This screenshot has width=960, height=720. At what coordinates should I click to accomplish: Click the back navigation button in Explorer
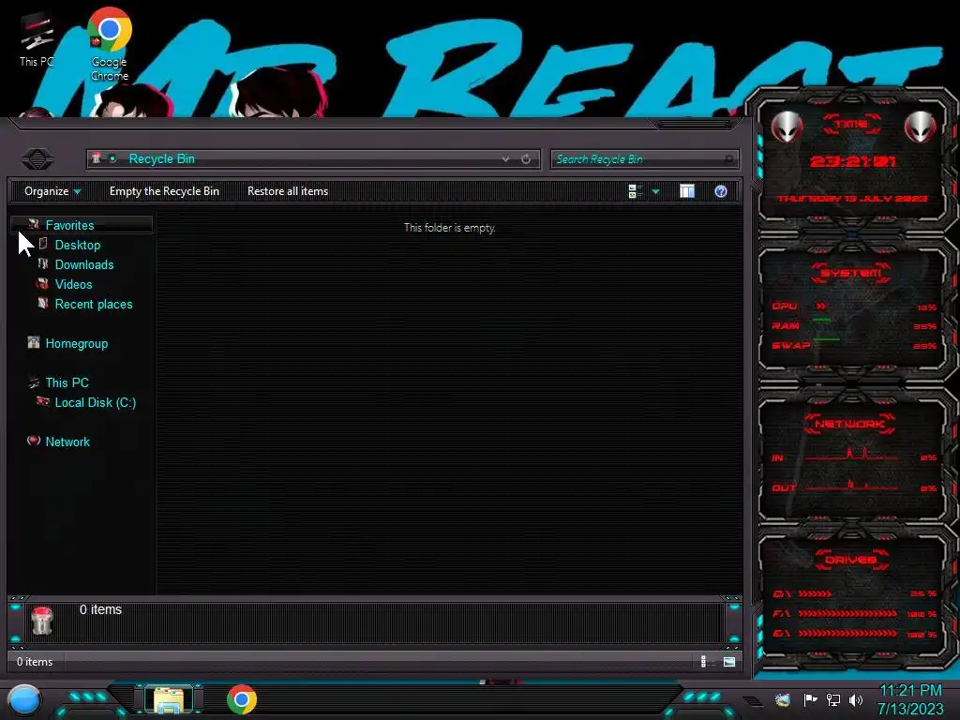[x=37, y=159]
